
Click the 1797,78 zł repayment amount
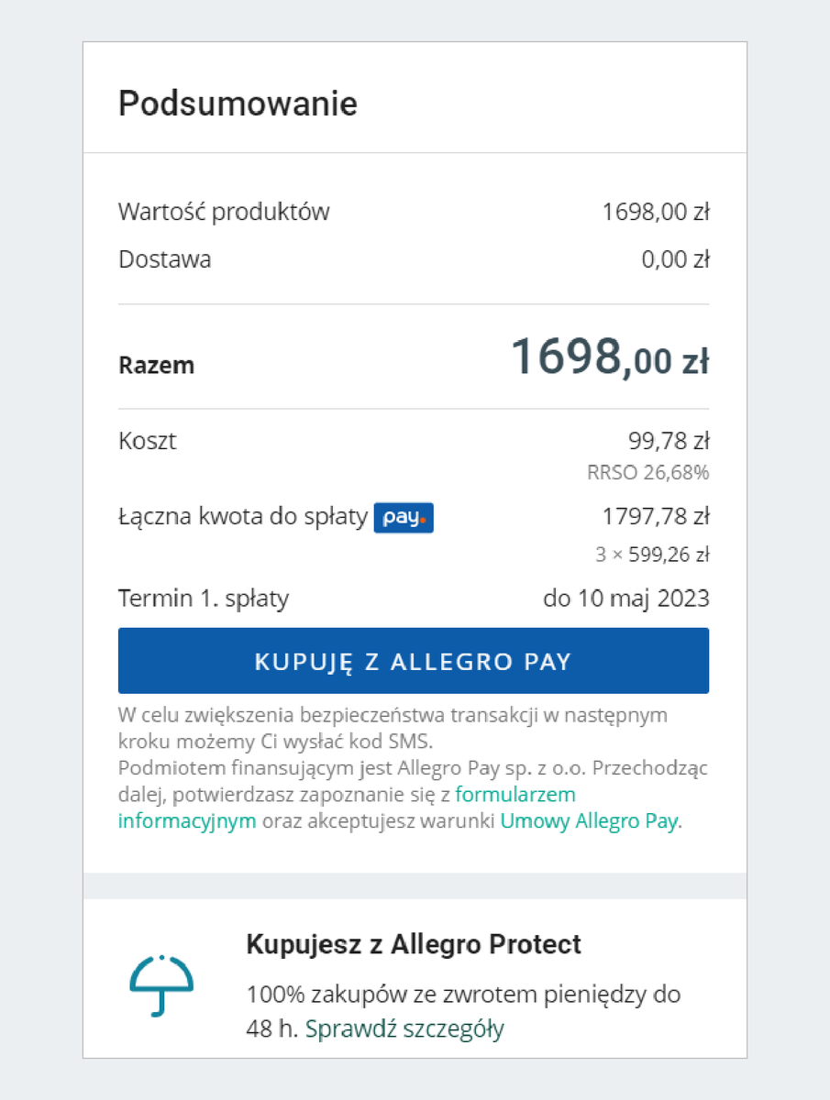[656, 517]
